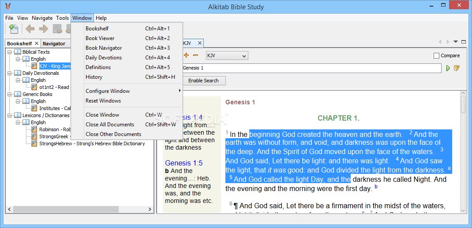This screenshot has width=472, height=228.
Task: Click the passage field showing Genesis 1
Action: coord(311,68)
